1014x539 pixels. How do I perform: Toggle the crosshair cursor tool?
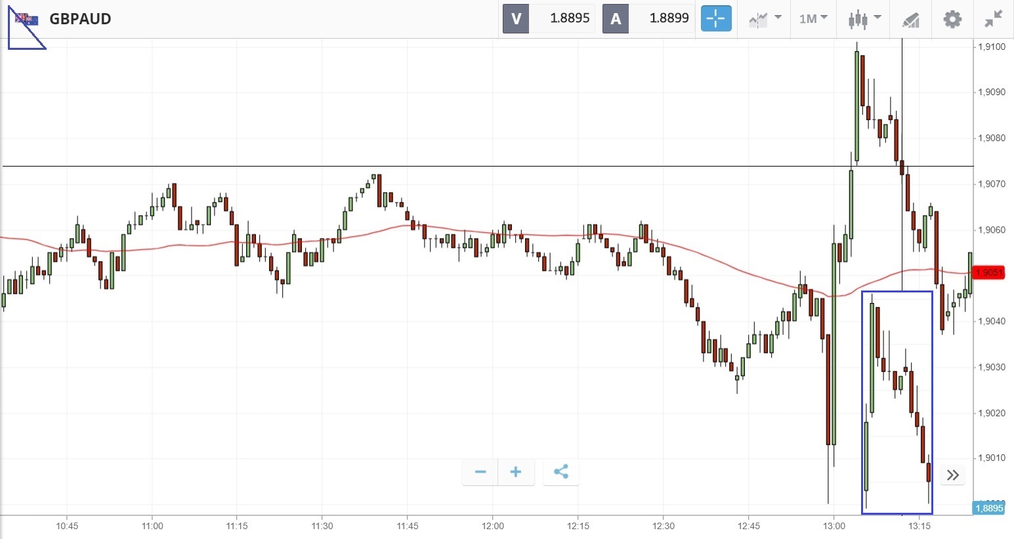tap(715, 18)
